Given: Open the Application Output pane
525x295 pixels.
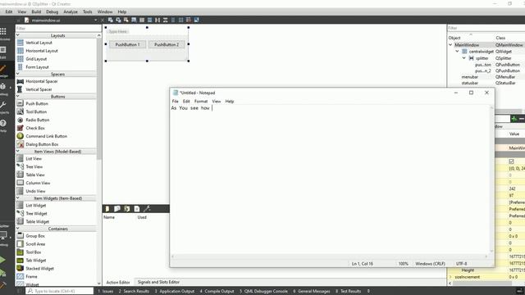Looking at the screenshot, I should click(x=175, y=292).
